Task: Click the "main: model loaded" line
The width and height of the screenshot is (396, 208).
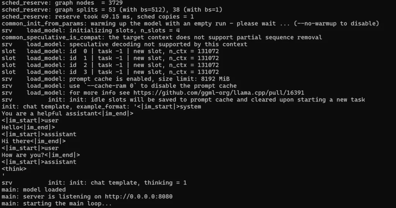Action: tap(34, 189)
